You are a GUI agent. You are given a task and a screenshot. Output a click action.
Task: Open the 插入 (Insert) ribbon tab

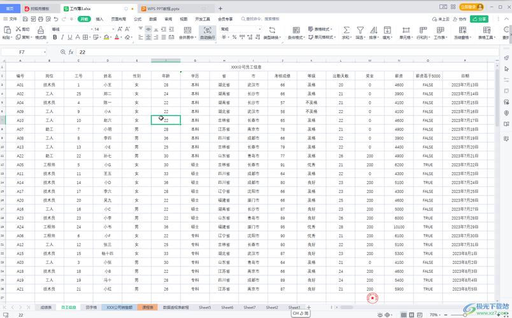(x=99, y=19)
